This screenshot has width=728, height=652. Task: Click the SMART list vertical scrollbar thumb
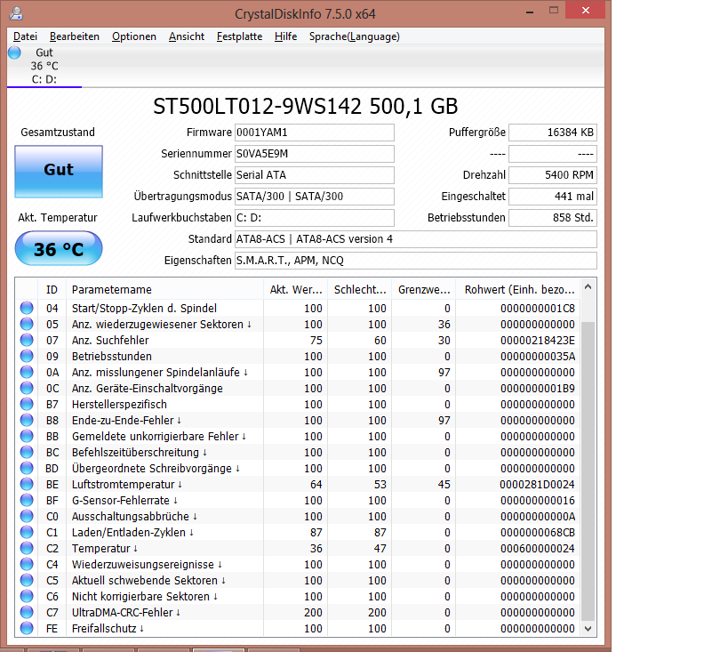(588, 471)
